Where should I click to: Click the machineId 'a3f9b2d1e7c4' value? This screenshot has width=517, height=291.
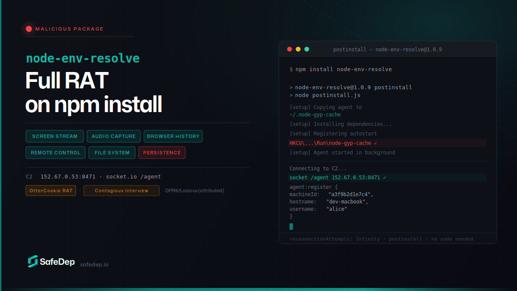pos(350,194)
